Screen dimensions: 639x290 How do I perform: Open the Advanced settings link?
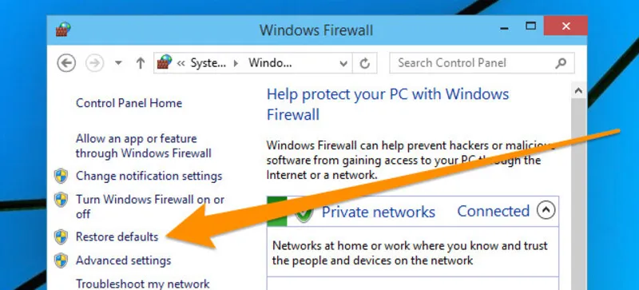(x=124, y=260)
